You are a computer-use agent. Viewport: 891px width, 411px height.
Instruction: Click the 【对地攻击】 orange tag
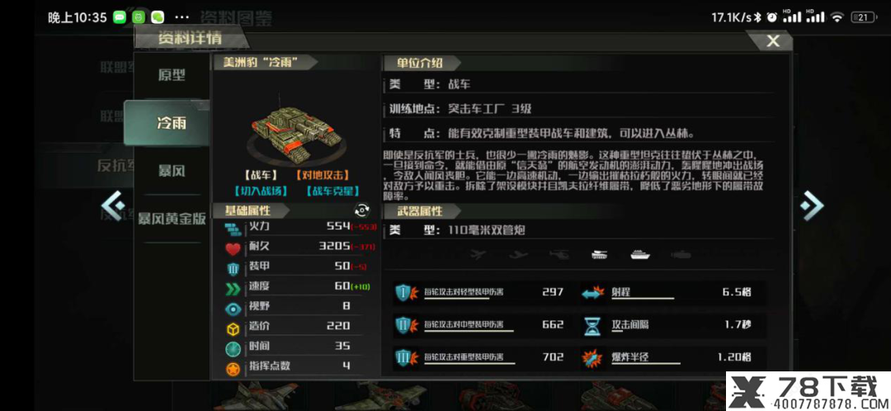pyautogui.click(x=323, y=177)
